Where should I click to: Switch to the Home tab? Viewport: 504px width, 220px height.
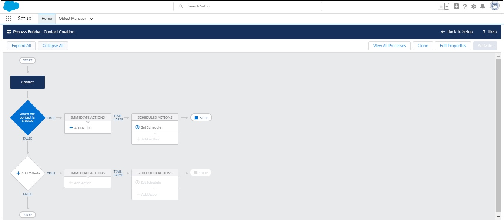(x=47, y=19)
